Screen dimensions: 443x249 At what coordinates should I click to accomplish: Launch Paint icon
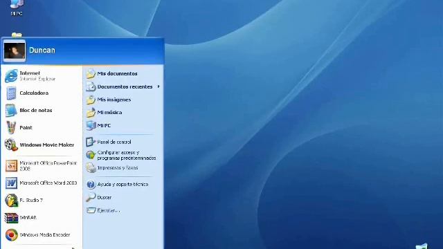11,127
